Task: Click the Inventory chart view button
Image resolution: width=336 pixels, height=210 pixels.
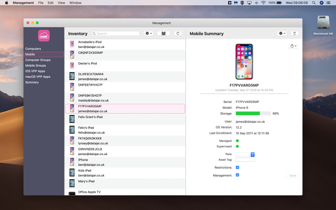Action: [x=164, y=33]
